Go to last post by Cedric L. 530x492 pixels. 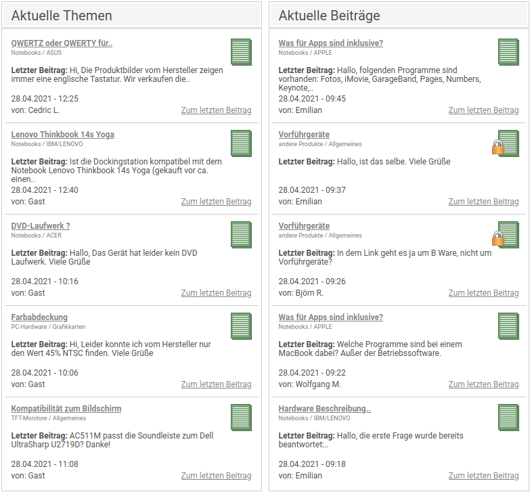click(217, 110)
